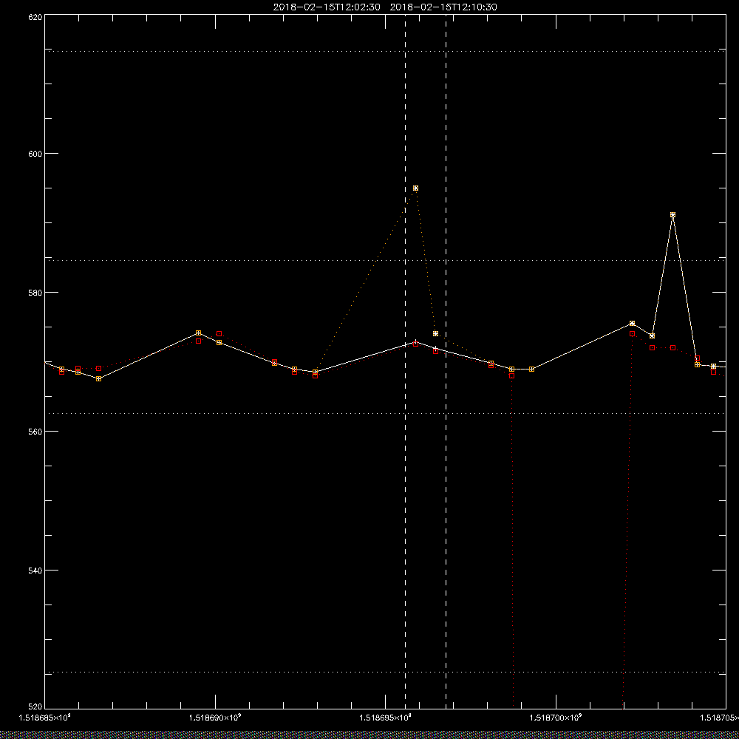Click the right dashed vertical interval marker

click(x=446, y=362)
